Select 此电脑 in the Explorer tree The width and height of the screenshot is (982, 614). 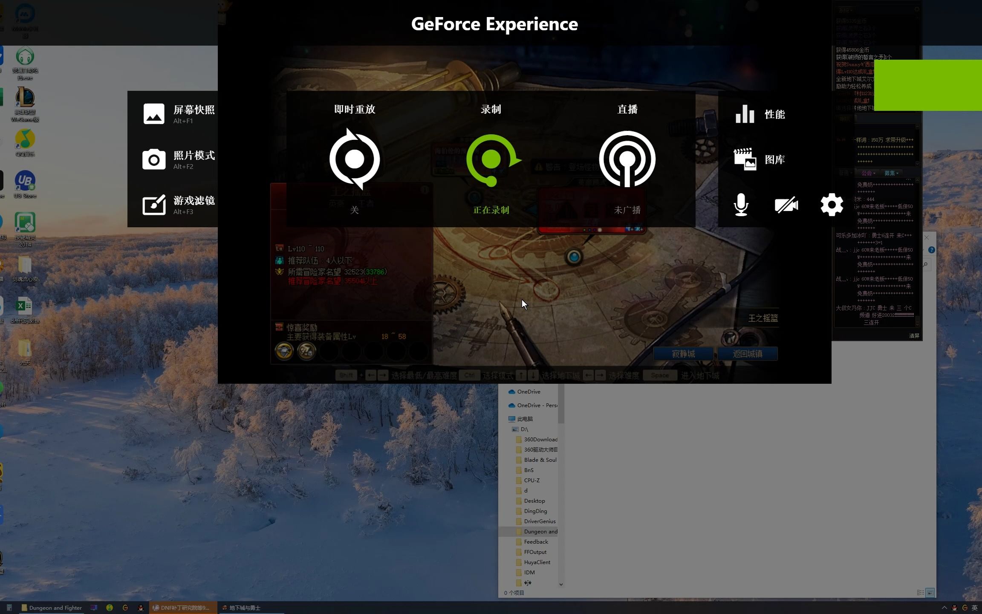pos(521,419)
